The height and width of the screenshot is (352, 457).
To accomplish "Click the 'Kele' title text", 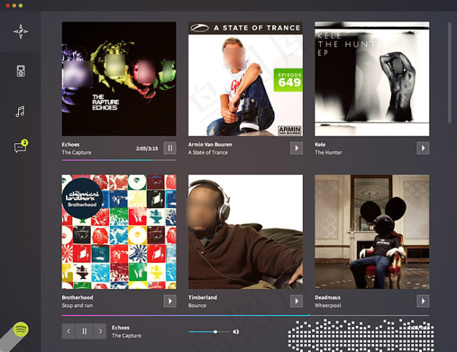I will click(320, 145).
